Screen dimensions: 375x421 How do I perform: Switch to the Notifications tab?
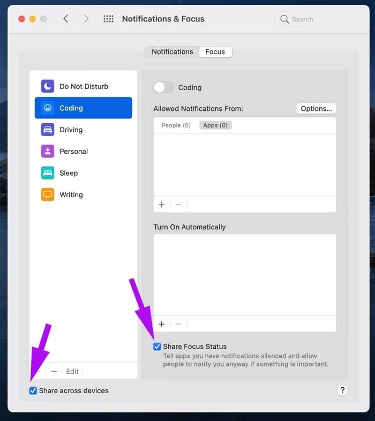coord(172,51)
